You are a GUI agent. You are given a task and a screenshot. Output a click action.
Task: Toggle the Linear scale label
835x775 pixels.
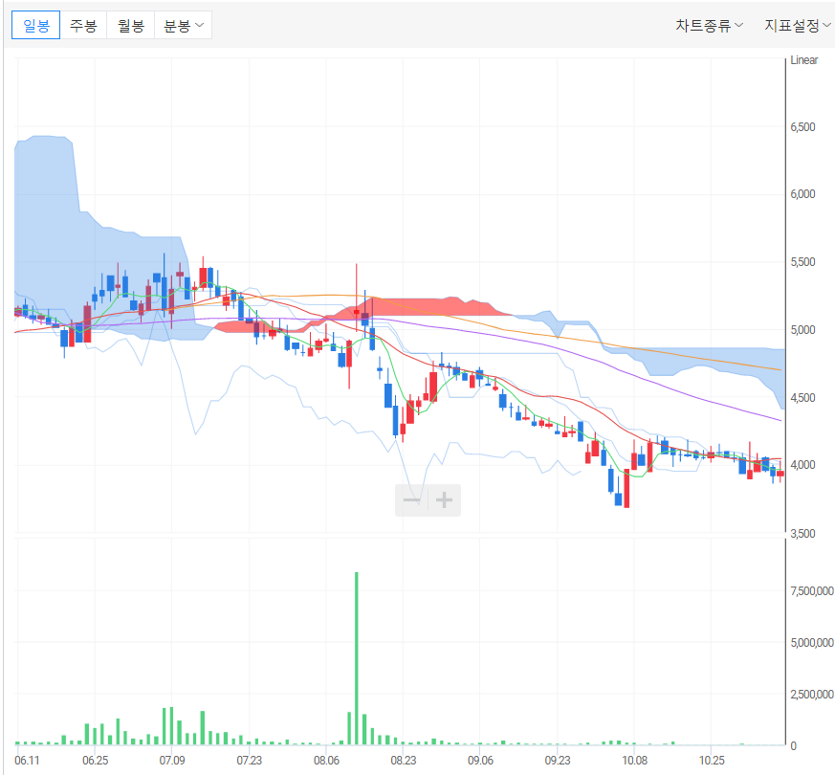[803, 60]
